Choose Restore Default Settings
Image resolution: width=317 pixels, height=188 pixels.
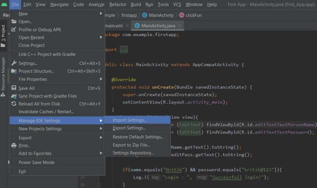coord(137,137)
